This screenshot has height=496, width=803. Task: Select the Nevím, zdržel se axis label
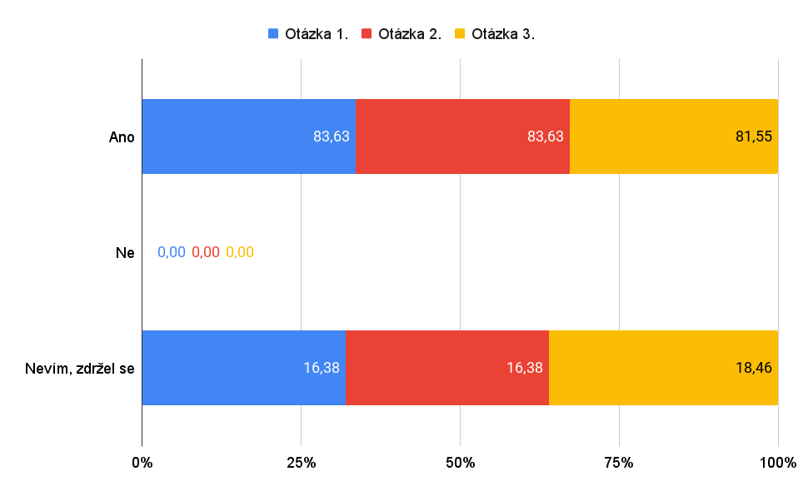pos(80,368)
